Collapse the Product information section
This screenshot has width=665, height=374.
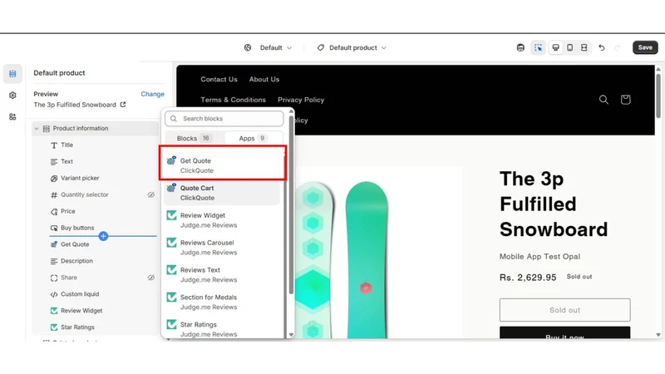click(x=37, y=129)
